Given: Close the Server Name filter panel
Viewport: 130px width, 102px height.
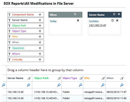Looking at the screenshot, I should click(119, 14).
